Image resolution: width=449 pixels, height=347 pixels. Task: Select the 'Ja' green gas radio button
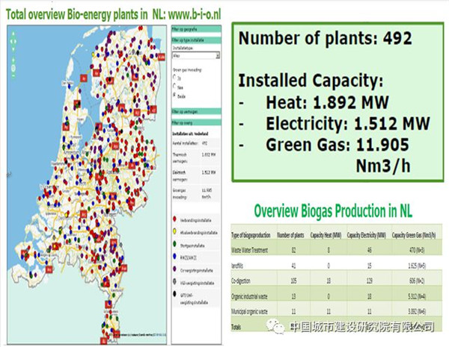[x=174, y=76]
